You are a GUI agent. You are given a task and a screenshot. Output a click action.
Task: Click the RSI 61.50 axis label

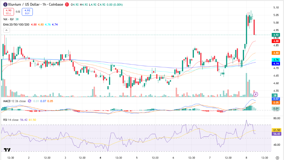pos(277,130)
